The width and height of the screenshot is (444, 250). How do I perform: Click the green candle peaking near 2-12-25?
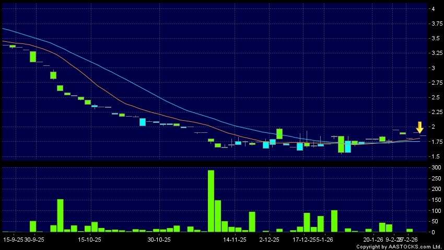[x=279, y=133]
